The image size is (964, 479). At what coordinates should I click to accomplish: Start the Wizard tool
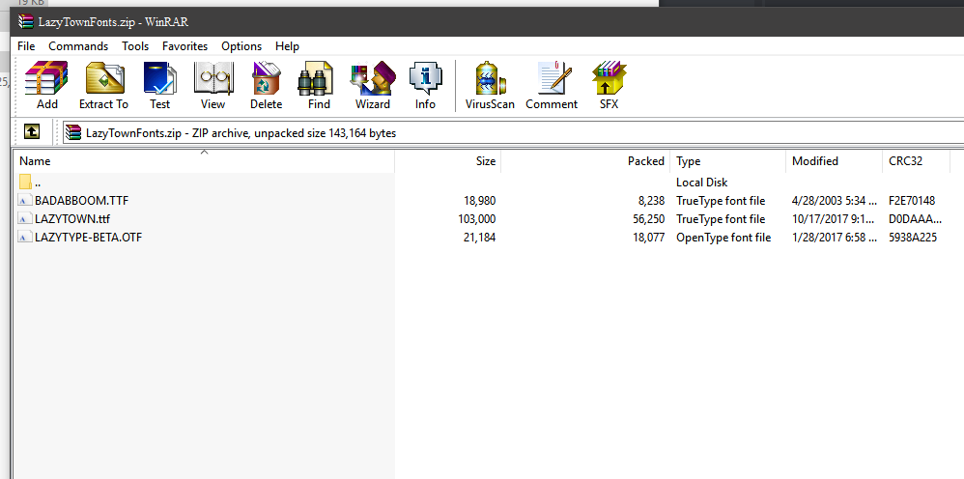(x=372, y=85)
